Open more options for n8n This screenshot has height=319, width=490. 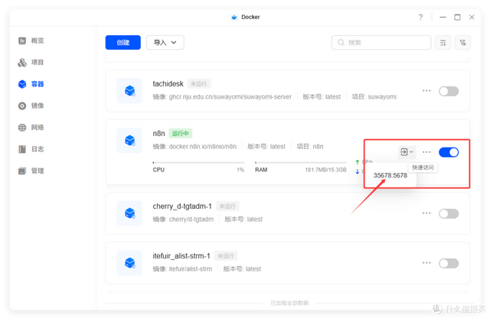click(x=426, y=152)
